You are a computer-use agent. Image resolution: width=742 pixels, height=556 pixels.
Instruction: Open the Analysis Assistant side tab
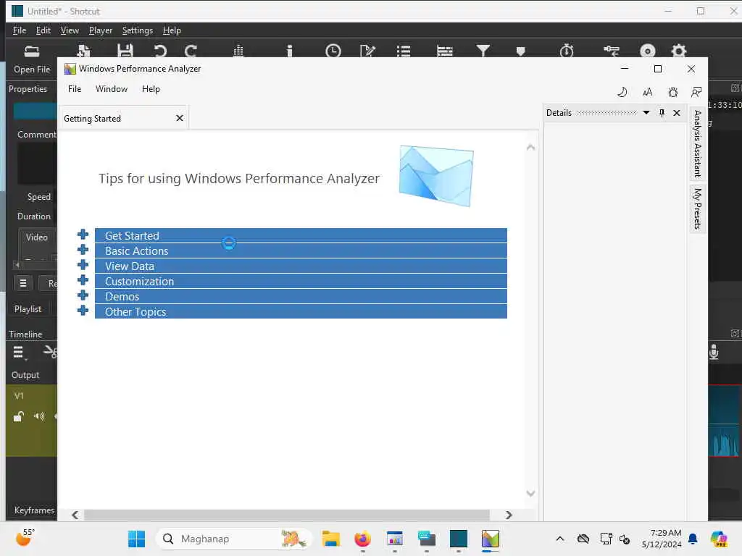tap(698, 144)
